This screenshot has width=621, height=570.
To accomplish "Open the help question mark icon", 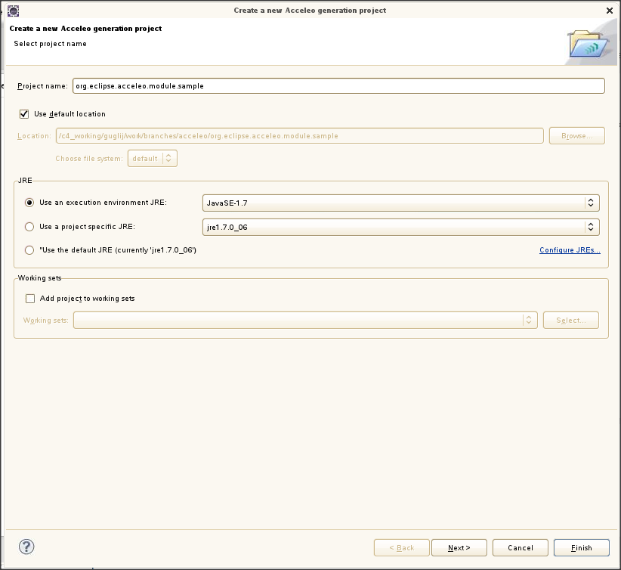I will click(26, 547).
